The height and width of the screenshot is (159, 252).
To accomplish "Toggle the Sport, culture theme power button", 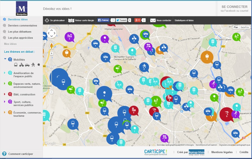I will [x=10, y=102].
